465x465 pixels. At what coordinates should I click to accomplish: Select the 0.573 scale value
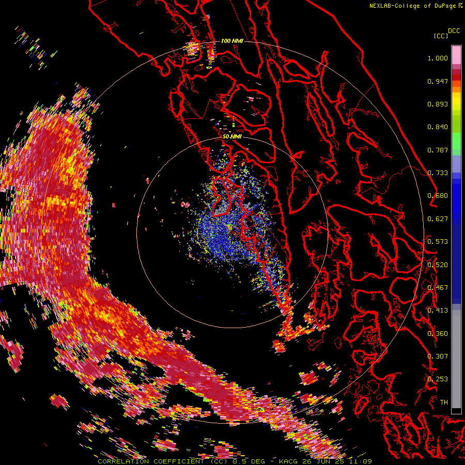coord(438,242)
